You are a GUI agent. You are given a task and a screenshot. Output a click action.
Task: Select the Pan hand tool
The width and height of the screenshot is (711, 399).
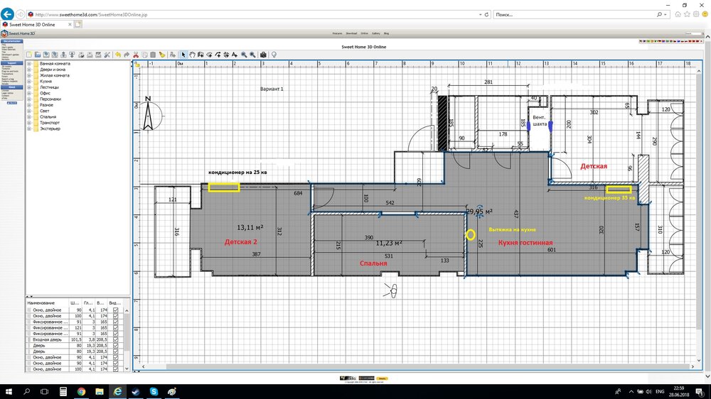click(x=192, y=55)
